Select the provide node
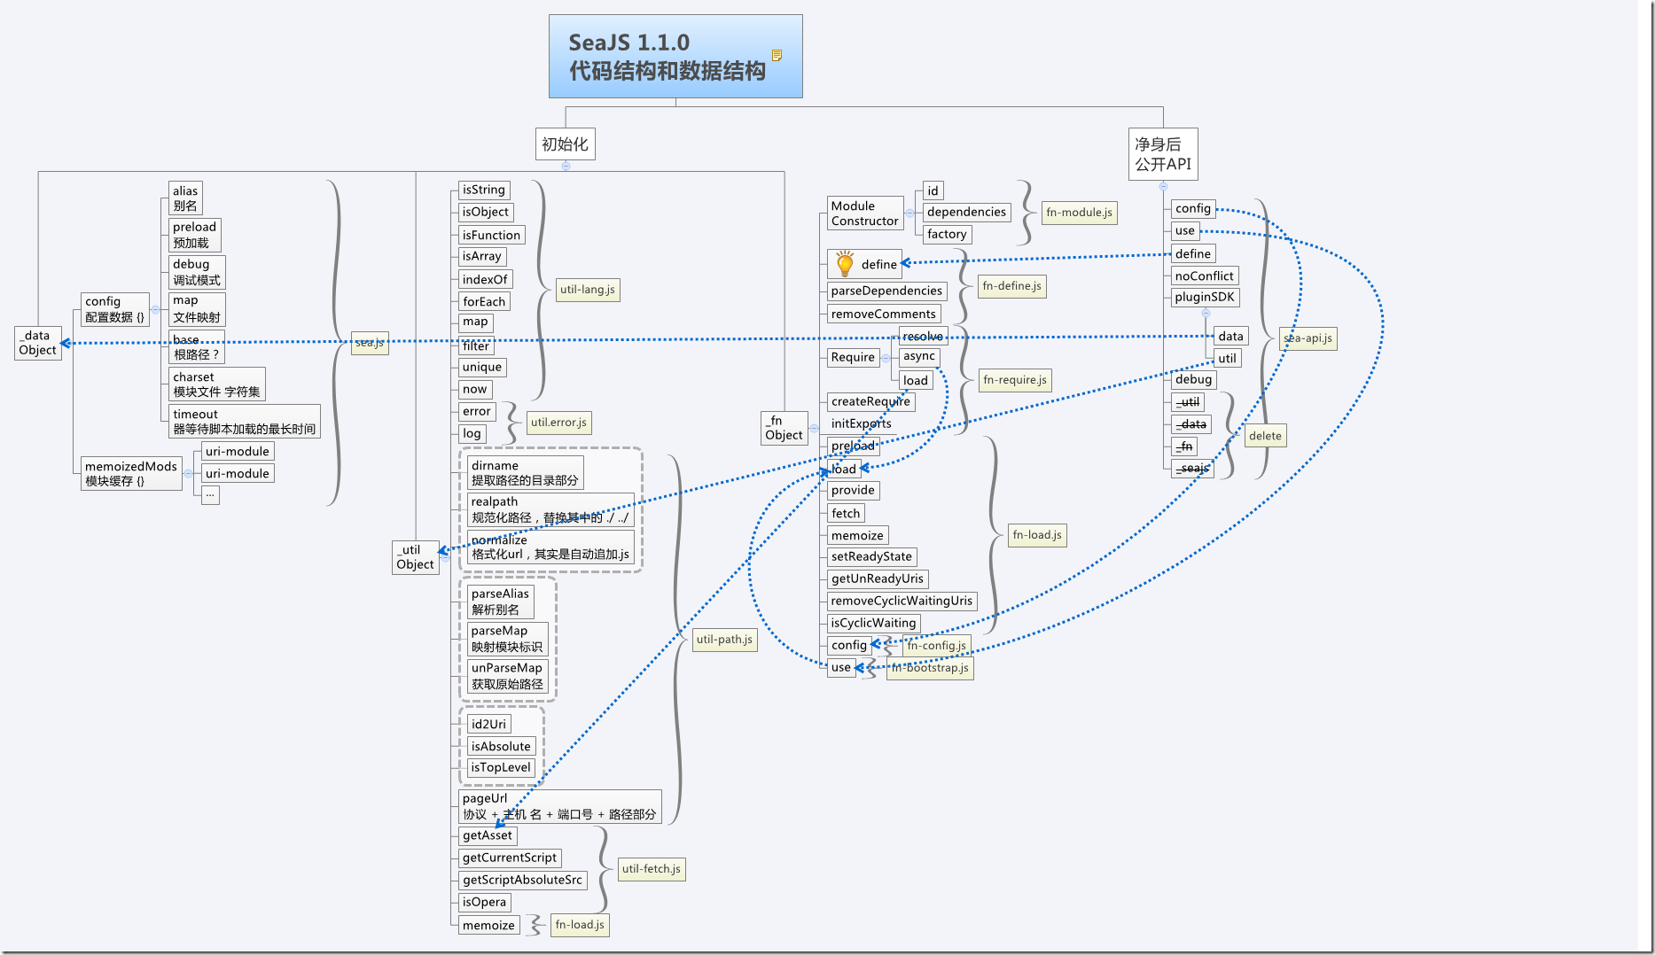Viewport: 1655px width, 955px height. tap(854, 490)
